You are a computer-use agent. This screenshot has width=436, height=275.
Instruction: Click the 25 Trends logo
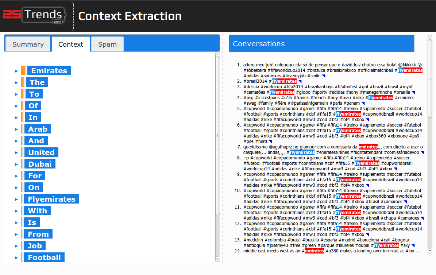click(35, 15)
